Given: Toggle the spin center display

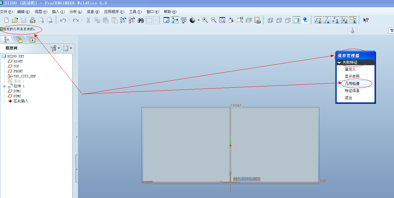Looking at the screenshot, I should [175, 20].
